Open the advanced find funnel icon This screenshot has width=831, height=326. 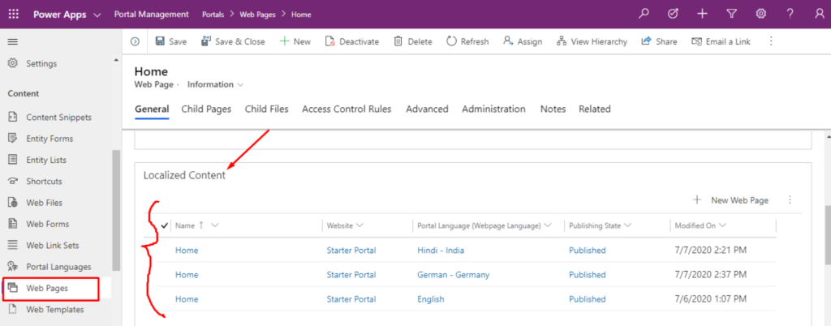pyautogui.click(x=732, y=15)
